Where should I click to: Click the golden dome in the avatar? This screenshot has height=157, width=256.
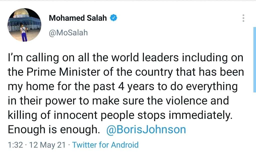pos(21,13)
